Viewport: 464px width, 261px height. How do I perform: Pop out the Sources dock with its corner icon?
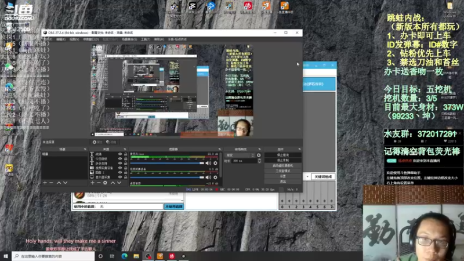coord(125,149)
